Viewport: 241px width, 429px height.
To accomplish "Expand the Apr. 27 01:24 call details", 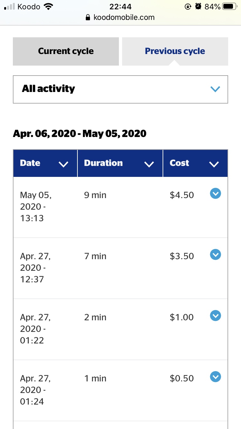I will click(215, 377).
